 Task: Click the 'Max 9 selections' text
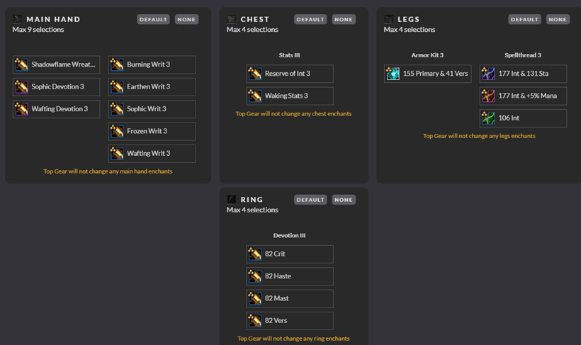pos(38,30)
